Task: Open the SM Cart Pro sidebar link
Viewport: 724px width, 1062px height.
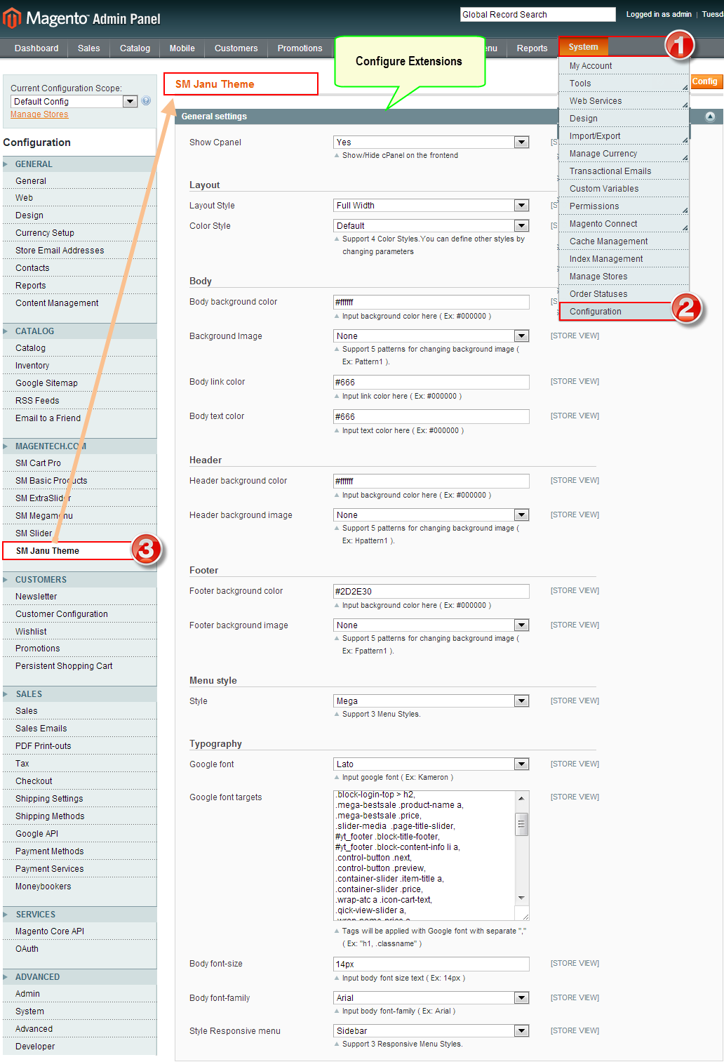Action: pyautogui.click(x=38, y=463)
